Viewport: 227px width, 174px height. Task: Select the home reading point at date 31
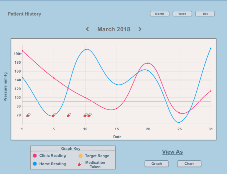(x=211, y=48)
